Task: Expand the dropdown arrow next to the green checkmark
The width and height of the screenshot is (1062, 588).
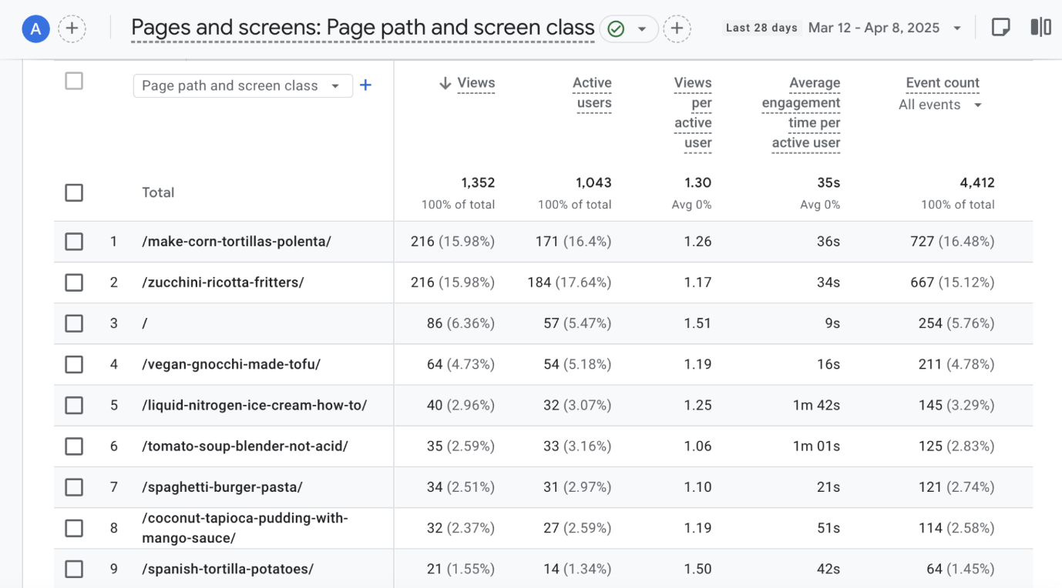Action: 641,29
